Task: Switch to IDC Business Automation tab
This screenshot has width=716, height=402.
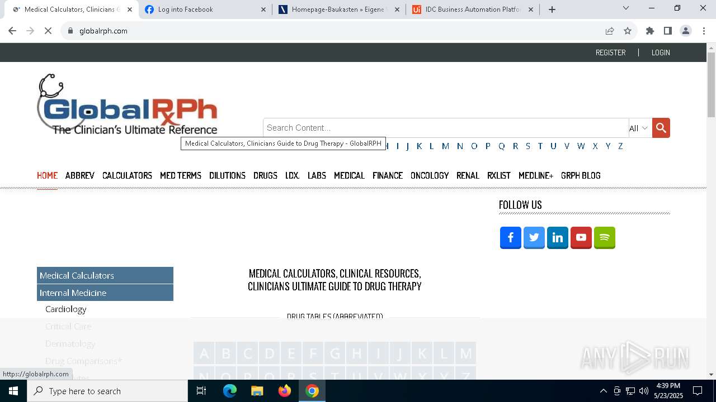Action: [x=473, y=9]
